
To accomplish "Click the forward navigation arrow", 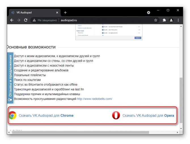I will [19, 20].
